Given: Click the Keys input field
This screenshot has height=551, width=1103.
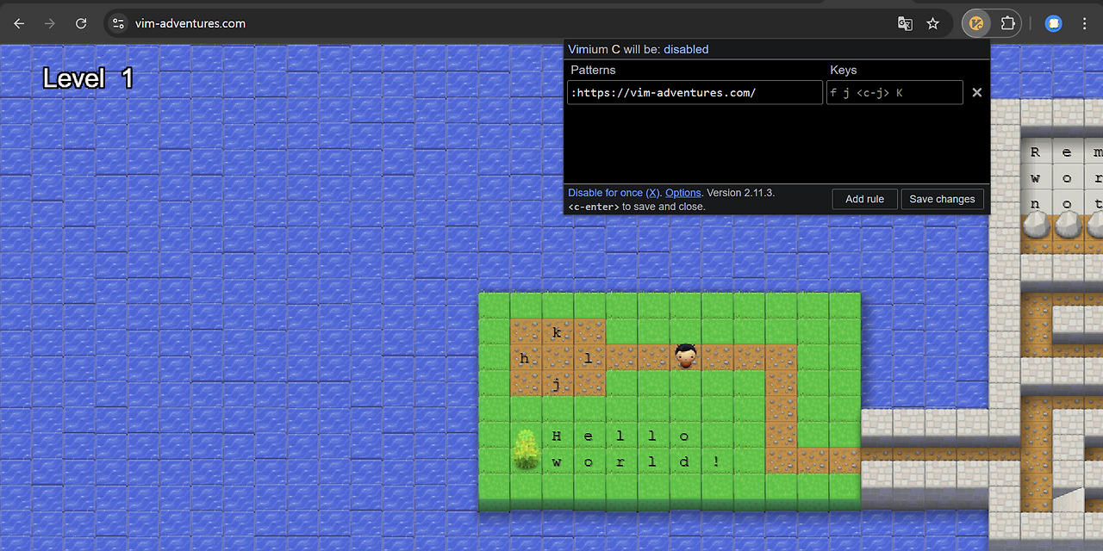Looking at the screenshot, I should 894,92.
